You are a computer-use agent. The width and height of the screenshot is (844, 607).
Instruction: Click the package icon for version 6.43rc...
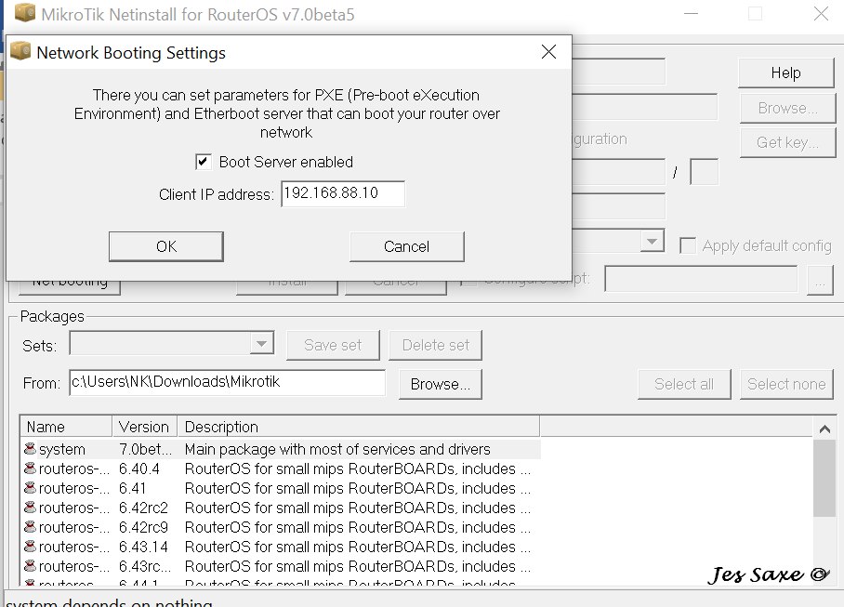tap(30, 565)
